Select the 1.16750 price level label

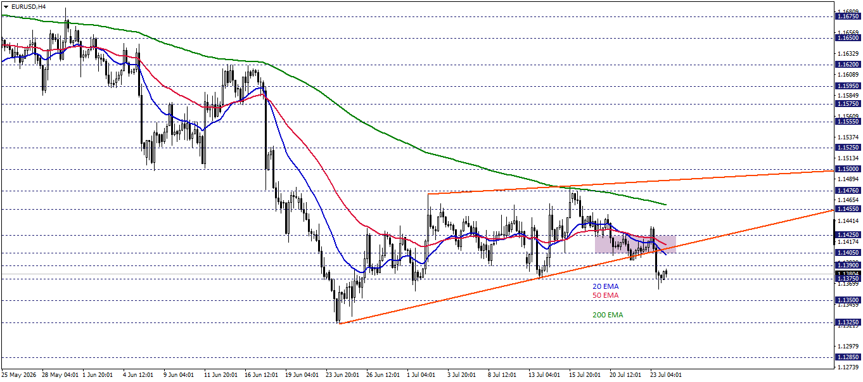pos(848,17)
